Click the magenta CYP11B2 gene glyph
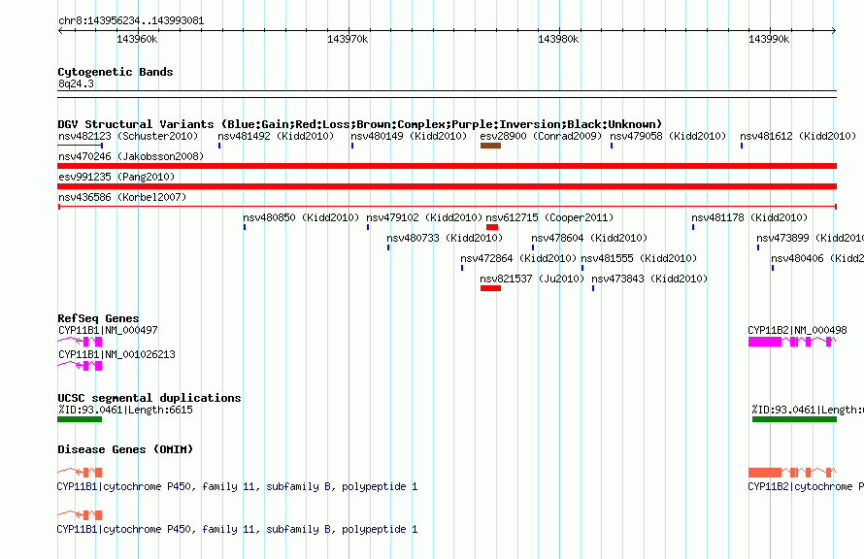The width and height of the screenshot is (864, 559). [792, 342]
